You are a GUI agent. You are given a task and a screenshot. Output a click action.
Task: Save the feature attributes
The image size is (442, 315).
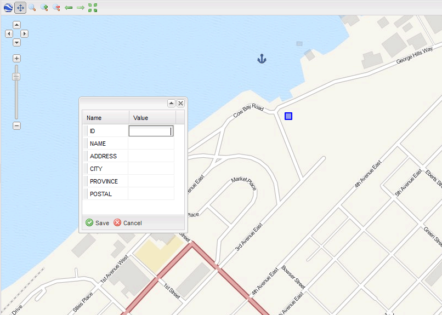pyautogui.click(x=98, y=223)
